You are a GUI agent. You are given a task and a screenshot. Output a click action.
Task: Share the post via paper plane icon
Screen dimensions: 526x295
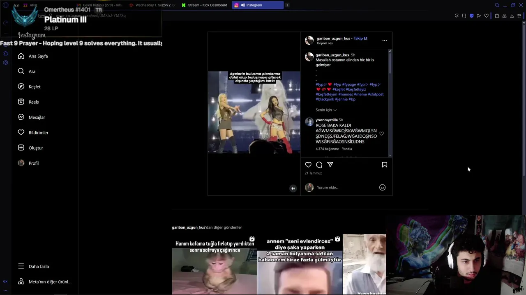point(330,165)
